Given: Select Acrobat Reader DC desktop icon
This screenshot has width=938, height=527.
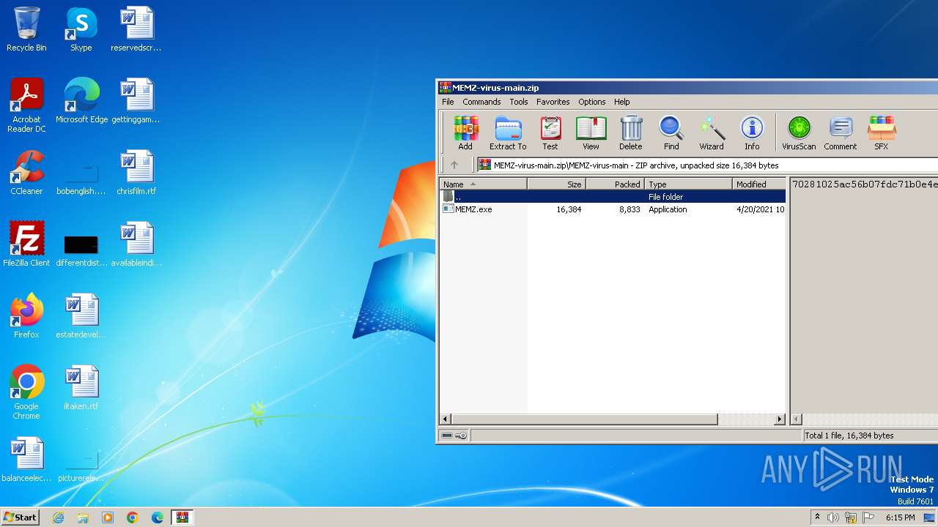Looking at the screenshot, I should coord(26,105).
